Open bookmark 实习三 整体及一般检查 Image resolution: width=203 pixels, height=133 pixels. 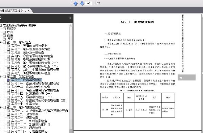click(x=27, y=52)
